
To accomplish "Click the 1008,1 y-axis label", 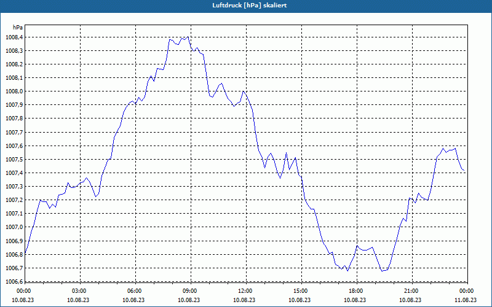I will pos(14,78).
